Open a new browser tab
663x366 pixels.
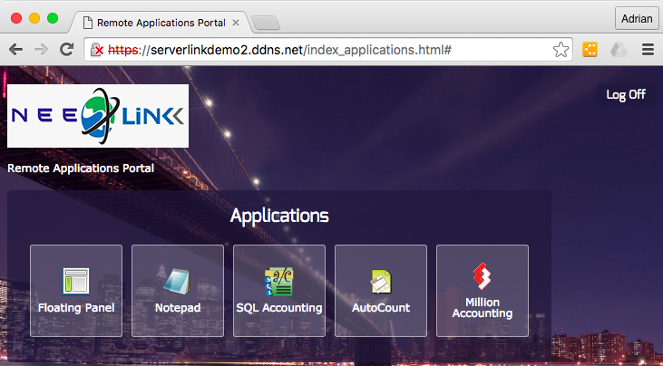click(265, 22)
